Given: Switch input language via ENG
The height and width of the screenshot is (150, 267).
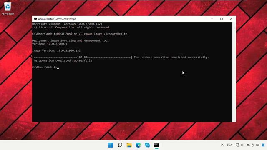Looking at the screenshot, I should [229, 145].
